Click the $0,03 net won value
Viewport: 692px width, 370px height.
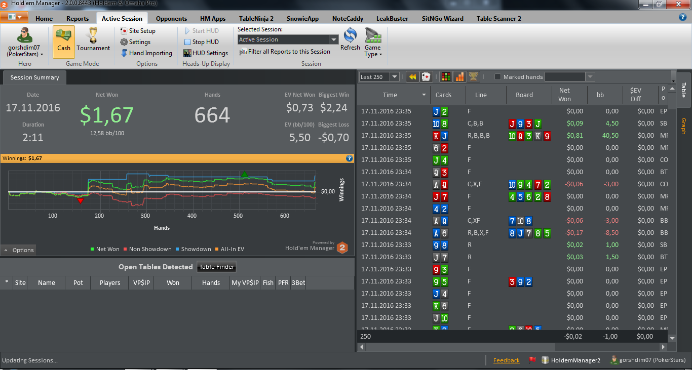(575, 257)
